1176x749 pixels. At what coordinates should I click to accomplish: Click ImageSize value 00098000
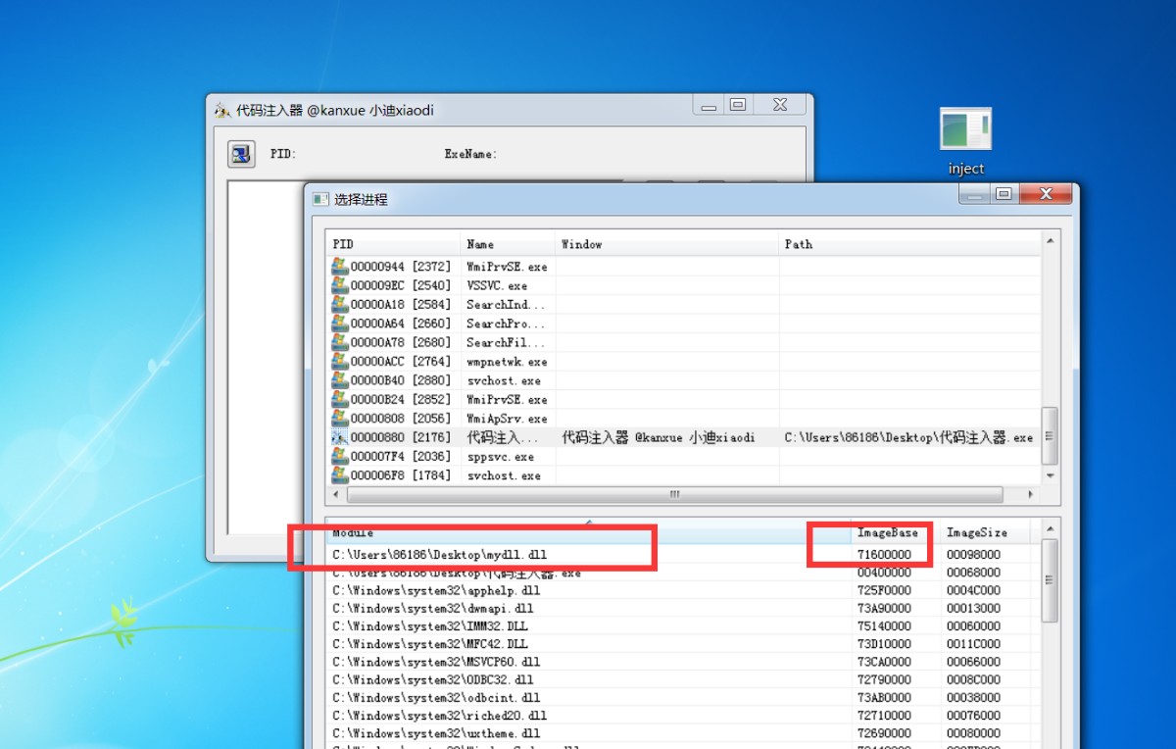pos(973,555)
